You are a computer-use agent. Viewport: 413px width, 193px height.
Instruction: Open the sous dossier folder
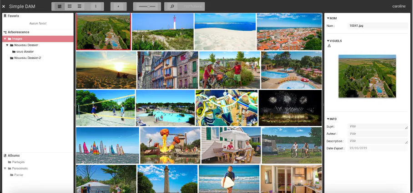tap(25, 52)
